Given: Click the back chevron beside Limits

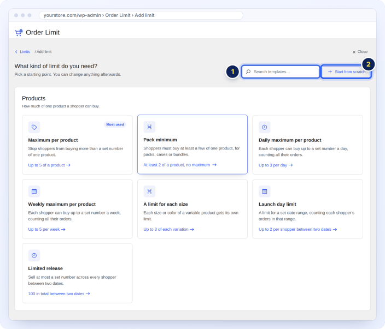Looking at the screenshot, I should [16, 52].
